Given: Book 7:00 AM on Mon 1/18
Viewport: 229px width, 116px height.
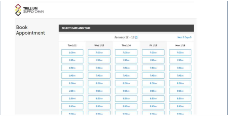Looking at the screenshot, I should tap(180, 52).
